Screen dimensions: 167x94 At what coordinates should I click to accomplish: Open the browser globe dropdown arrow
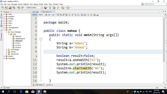(x=47, y=8)
